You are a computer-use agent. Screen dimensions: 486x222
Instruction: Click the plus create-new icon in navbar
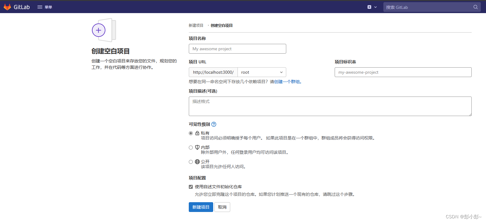[x=369, y=7]
